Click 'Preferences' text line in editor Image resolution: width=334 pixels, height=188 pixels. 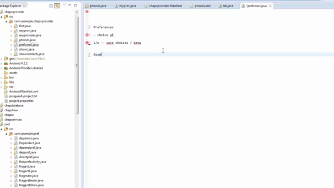(x=103, y=27)
